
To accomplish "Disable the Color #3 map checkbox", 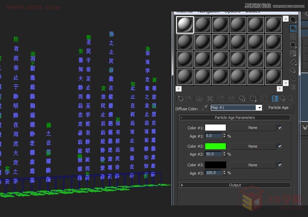I will (x=279, y=165).
